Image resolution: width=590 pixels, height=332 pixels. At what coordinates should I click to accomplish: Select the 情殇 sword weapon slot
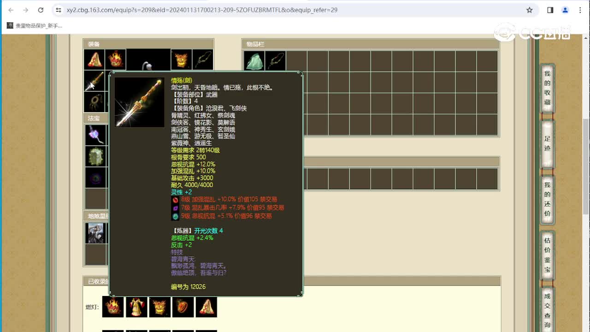point(94,81)
